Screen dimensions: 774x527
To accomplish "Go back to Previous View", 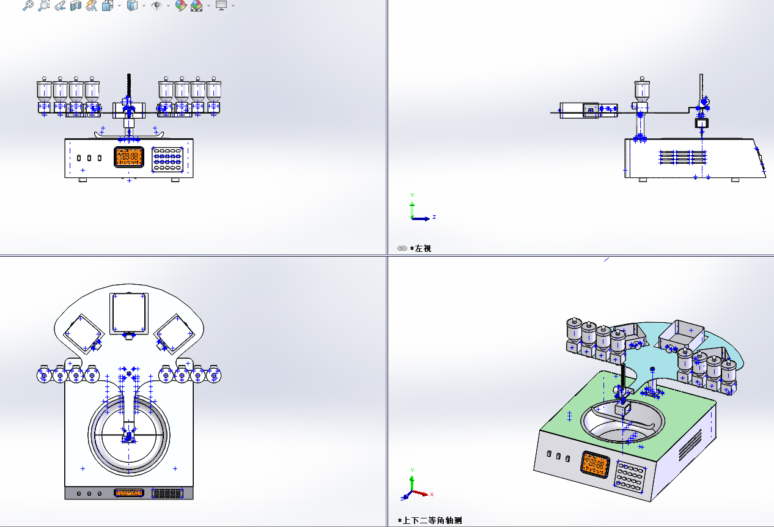I will tap(60, 6).
